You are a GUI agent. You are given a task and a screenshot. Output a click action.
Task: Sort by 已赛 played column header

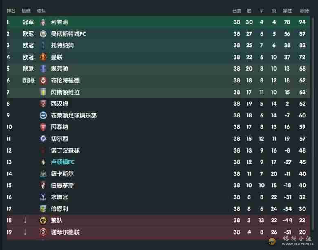pos(237,11)
